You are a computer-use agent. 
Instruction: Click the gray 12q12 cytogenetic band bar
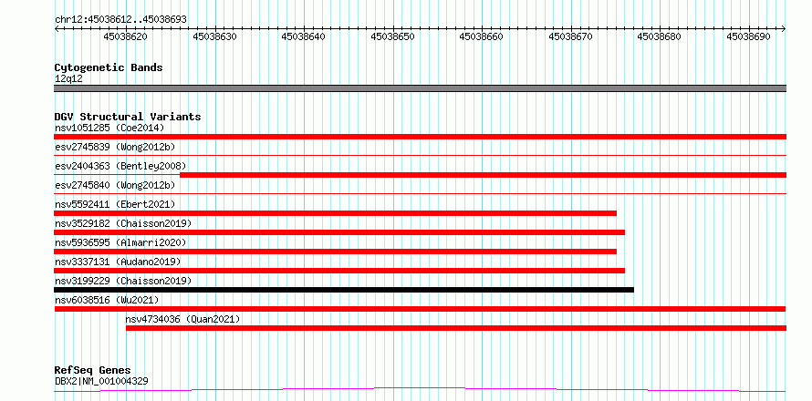(420, 88)
